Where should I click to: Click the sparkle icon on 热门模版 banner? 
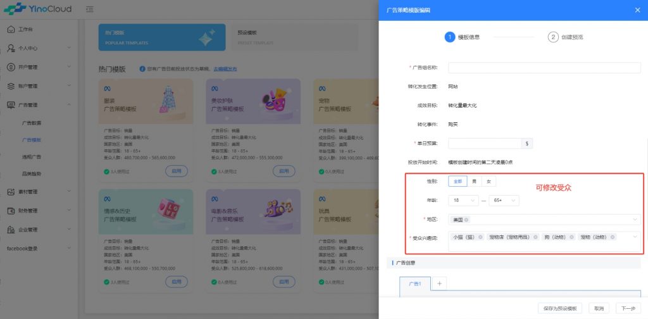click(206, 37)
